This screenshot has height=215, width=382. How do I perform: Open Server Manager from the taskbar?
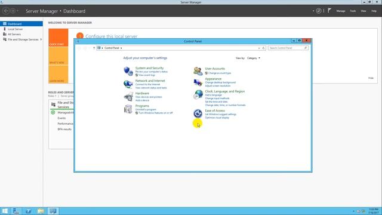click(16, 211)
